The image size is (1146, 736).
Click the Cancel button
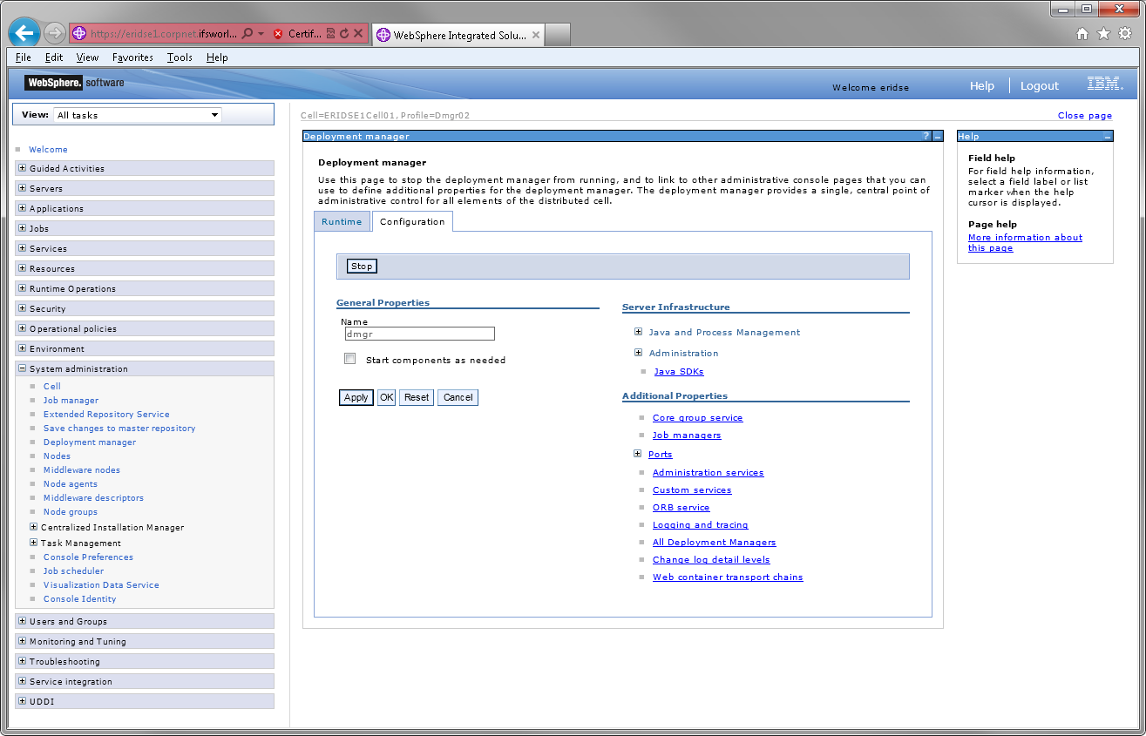point(458,397)
